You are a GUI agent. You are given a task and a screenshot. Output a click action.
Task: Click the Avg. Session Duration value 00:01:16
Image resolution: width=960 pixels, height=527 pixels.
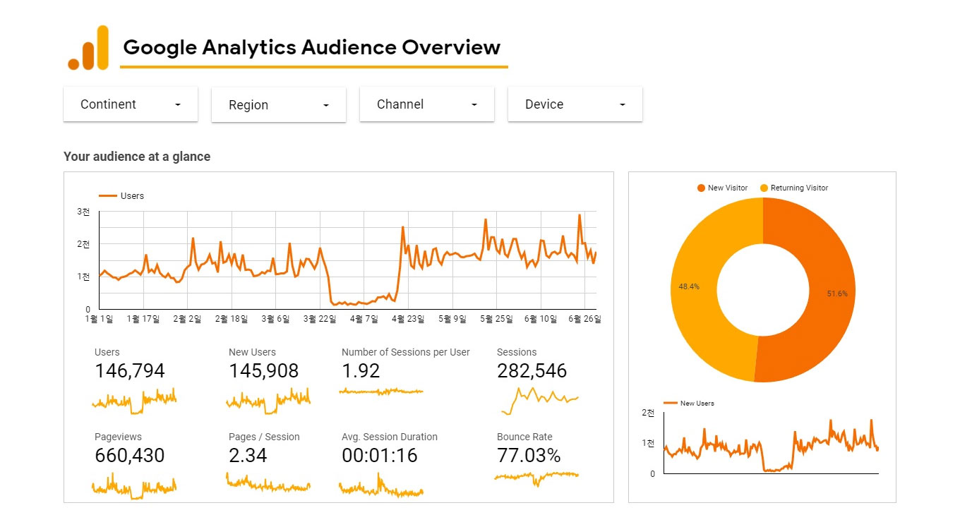[380, 456]
